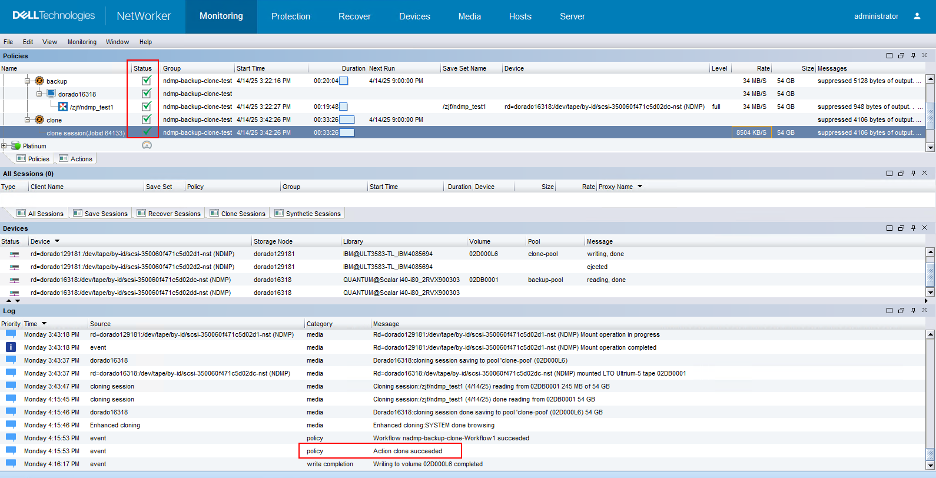Click the Devices panel collapse split arrows
Image resolution: width=936 pixels, height=478 pixels.
[13, 301]
